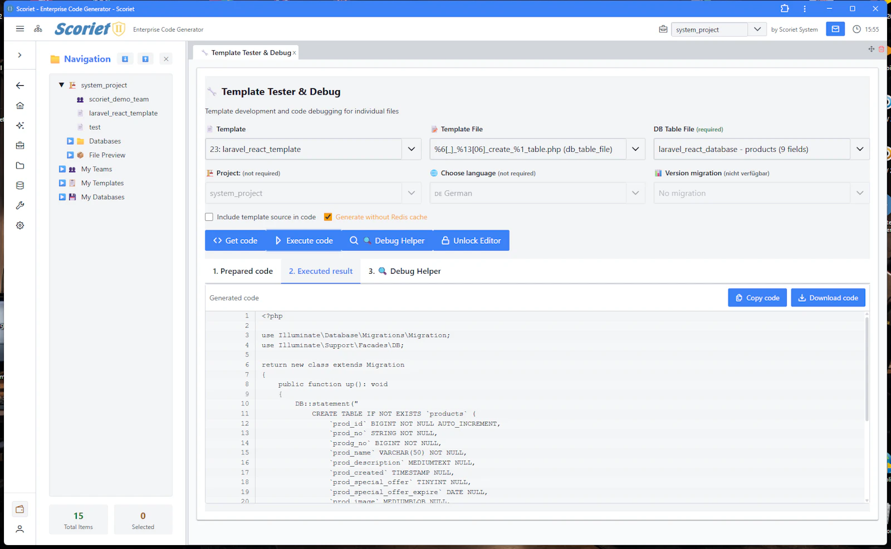Expand the File Preview tree node

tap(70, 155)
